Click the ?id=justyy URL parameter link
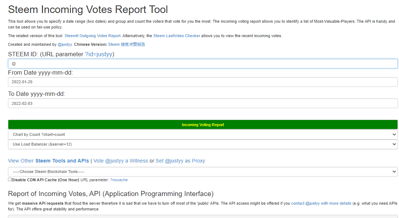The height and width of the screenshot is (218, 399). point(99,54)
